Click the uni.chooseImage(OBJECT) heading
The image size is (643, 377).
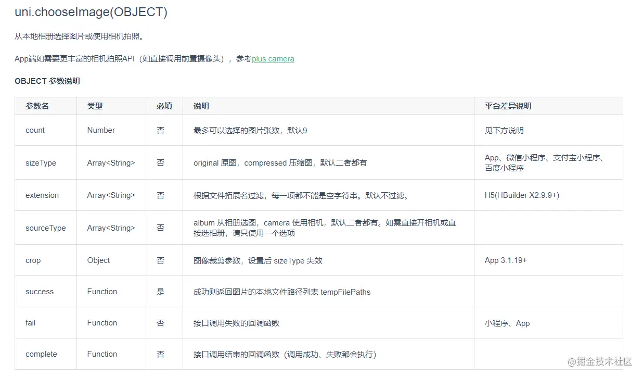91,11
